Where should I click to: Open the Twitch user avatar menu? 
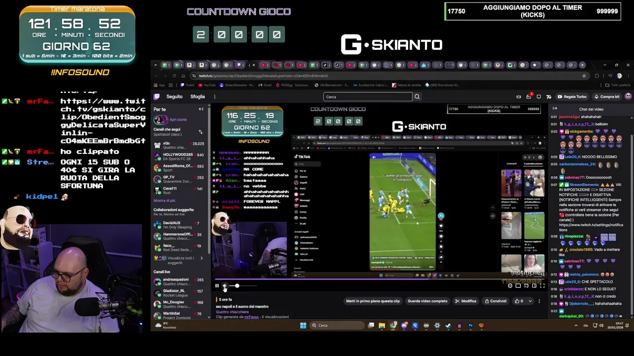[628, 97]
